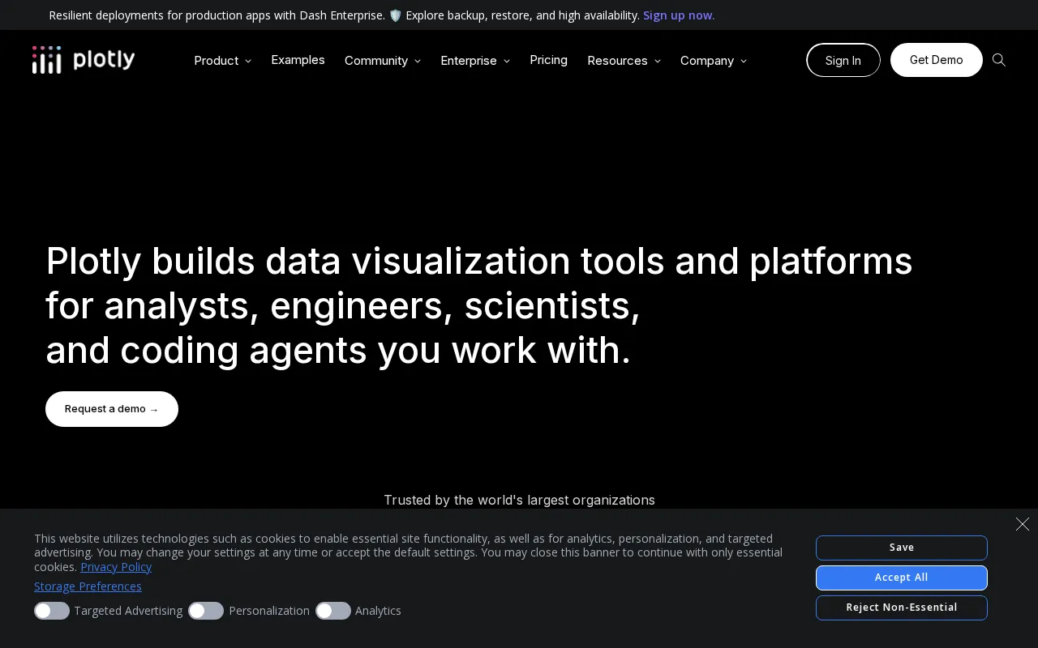Close the cookie banner with X
Screen dimensions: 1038x648
(1023, 524)
